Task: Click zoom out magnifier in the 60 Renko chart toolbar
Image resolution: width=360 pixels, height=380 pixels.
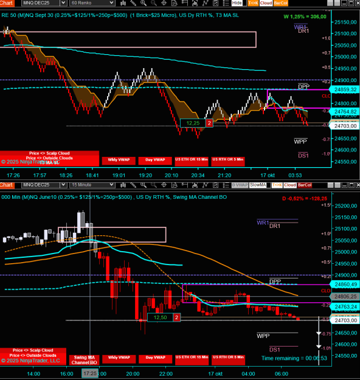Action: click(x=154, y=3)
